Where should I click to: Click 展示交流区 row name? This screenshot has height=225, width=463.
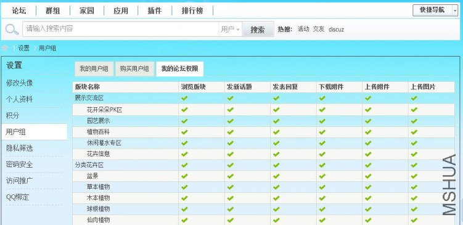click(89, 98)
